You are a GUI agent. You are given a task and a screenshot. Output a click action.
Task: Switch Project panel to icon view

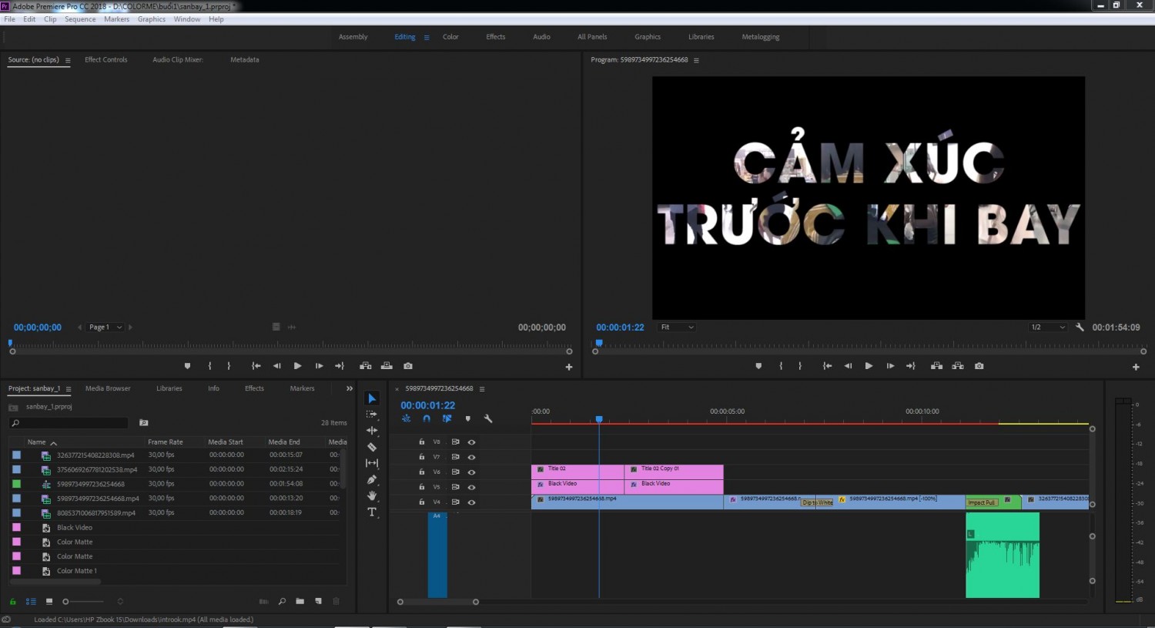(49, 601)
